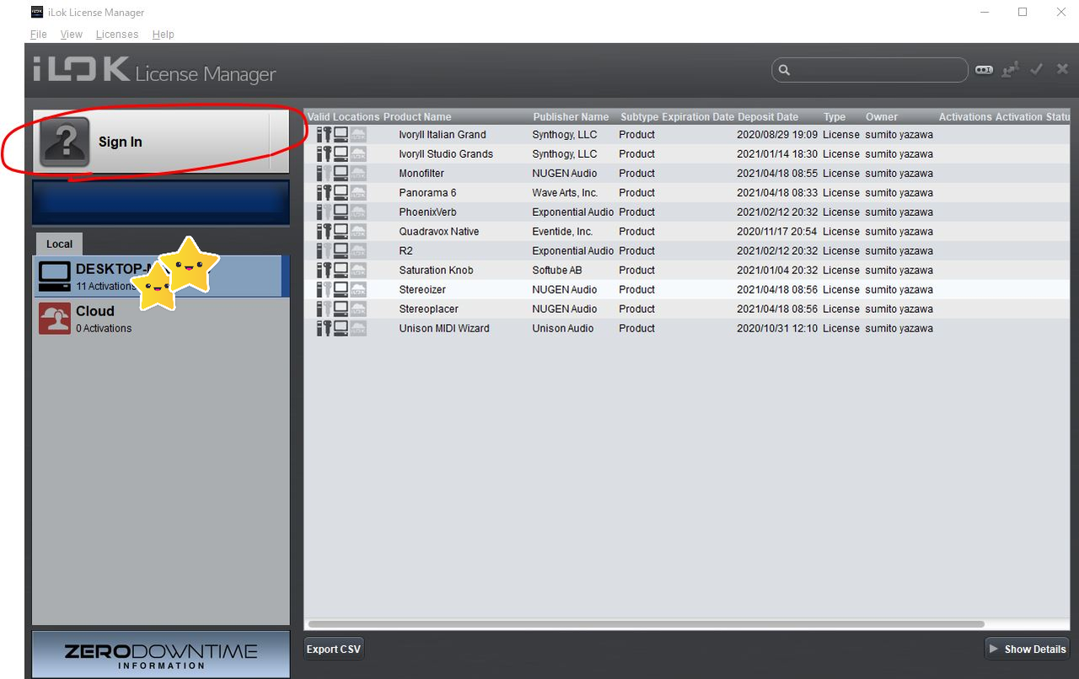The width and height of the screenshot is (1079, 679).
Task: Click the Softube AB publisher cell
Action: 558,270
